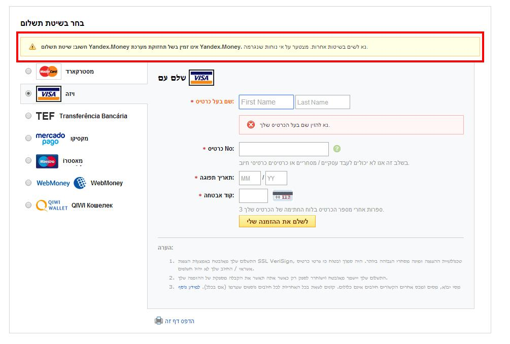Click the Maestro card logo
This screenshot has width=510, height=344.
pos(47,161)
